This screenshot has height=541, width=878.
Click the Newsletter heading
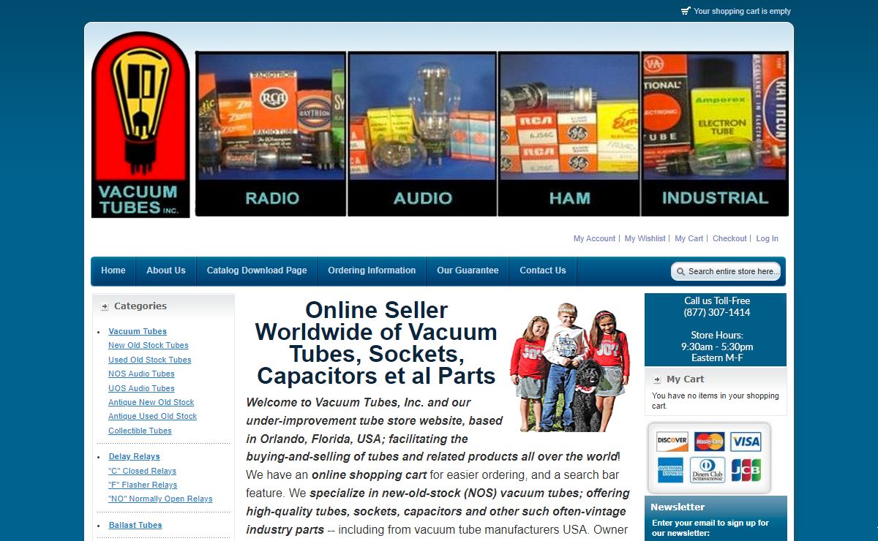(x=678, y=507)
